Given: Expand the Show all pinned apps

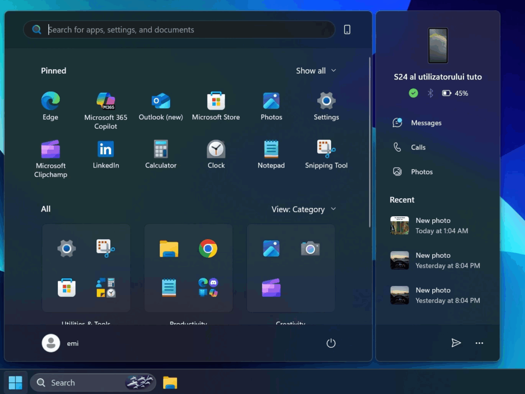Looking at the screenshot, I should click(316, 71).
